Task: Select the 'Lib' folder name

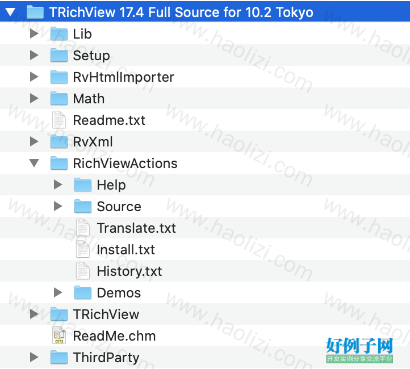Action: tap(82, 34)
